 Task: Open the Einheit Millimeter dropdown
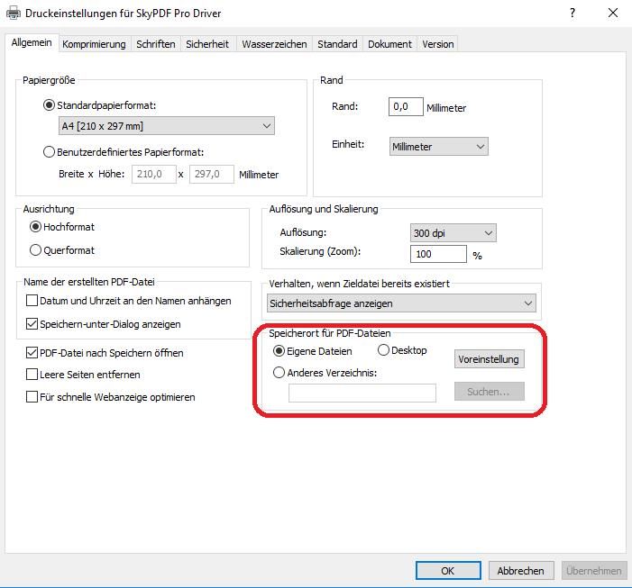click(x=438, y=147)
